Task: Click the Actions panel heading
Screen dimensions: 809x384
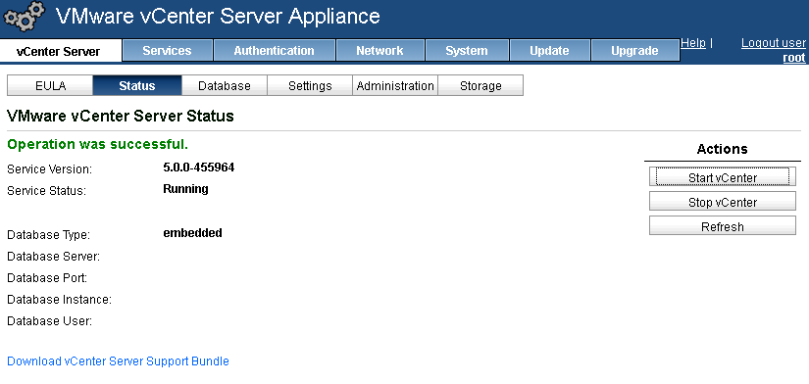Action: [x=722, y=149]
